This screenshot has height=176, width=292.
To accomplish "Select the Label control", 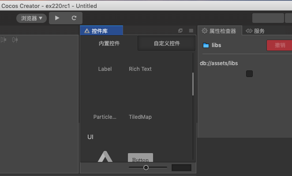I will coord(105,69).
